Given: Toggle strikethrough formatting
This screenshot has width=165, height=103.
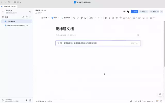Looking at the screenshot, I should [117, 18].
